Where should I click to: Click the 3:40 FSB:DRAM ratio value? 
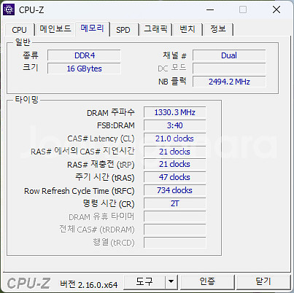(x=174, y=125)
